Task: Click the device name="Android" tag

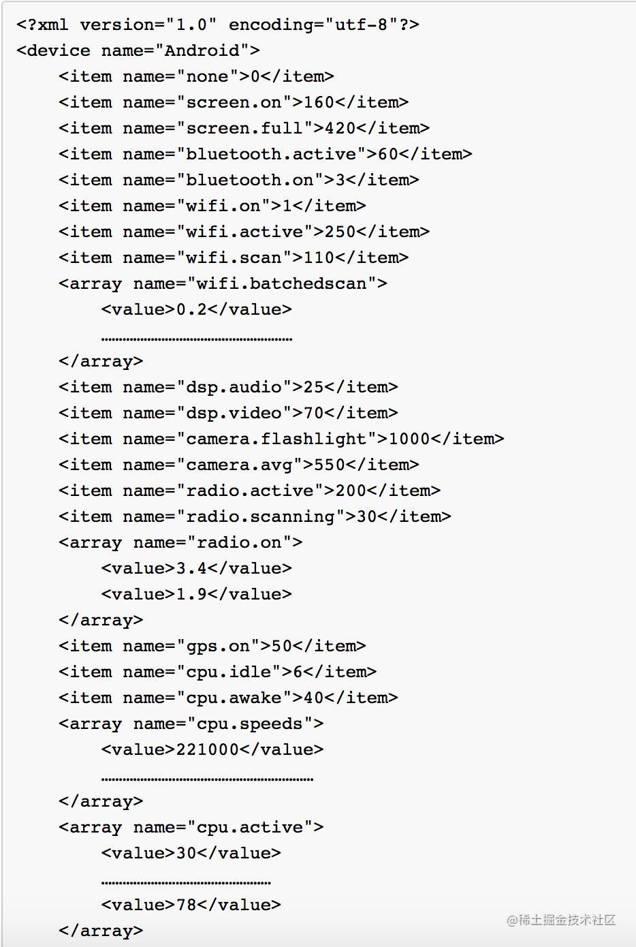Action: [x=138, y=50]
